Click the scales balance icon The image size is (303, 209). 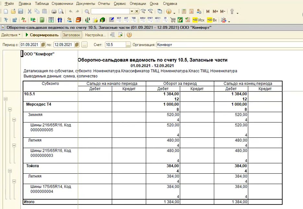click(87, 20)
